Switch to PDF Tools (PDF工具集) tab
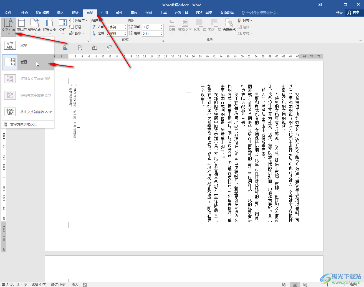The width and height of the screenshot is (364, 287). pos(204,13)
